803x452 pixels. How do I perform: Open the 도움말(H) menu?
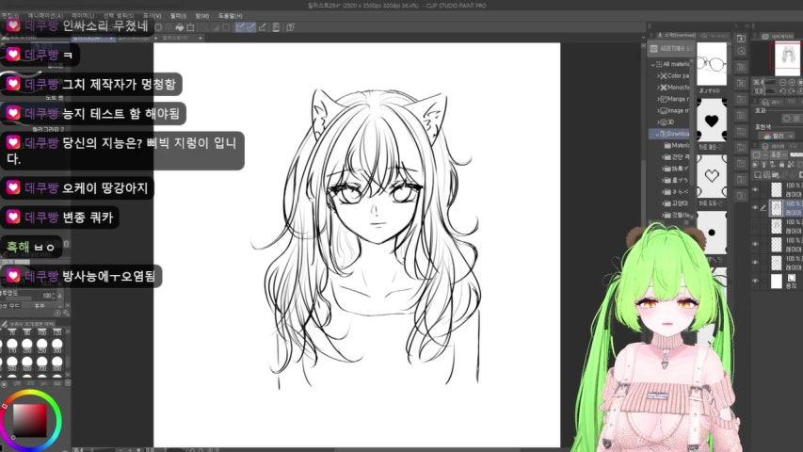click(230, 16)
